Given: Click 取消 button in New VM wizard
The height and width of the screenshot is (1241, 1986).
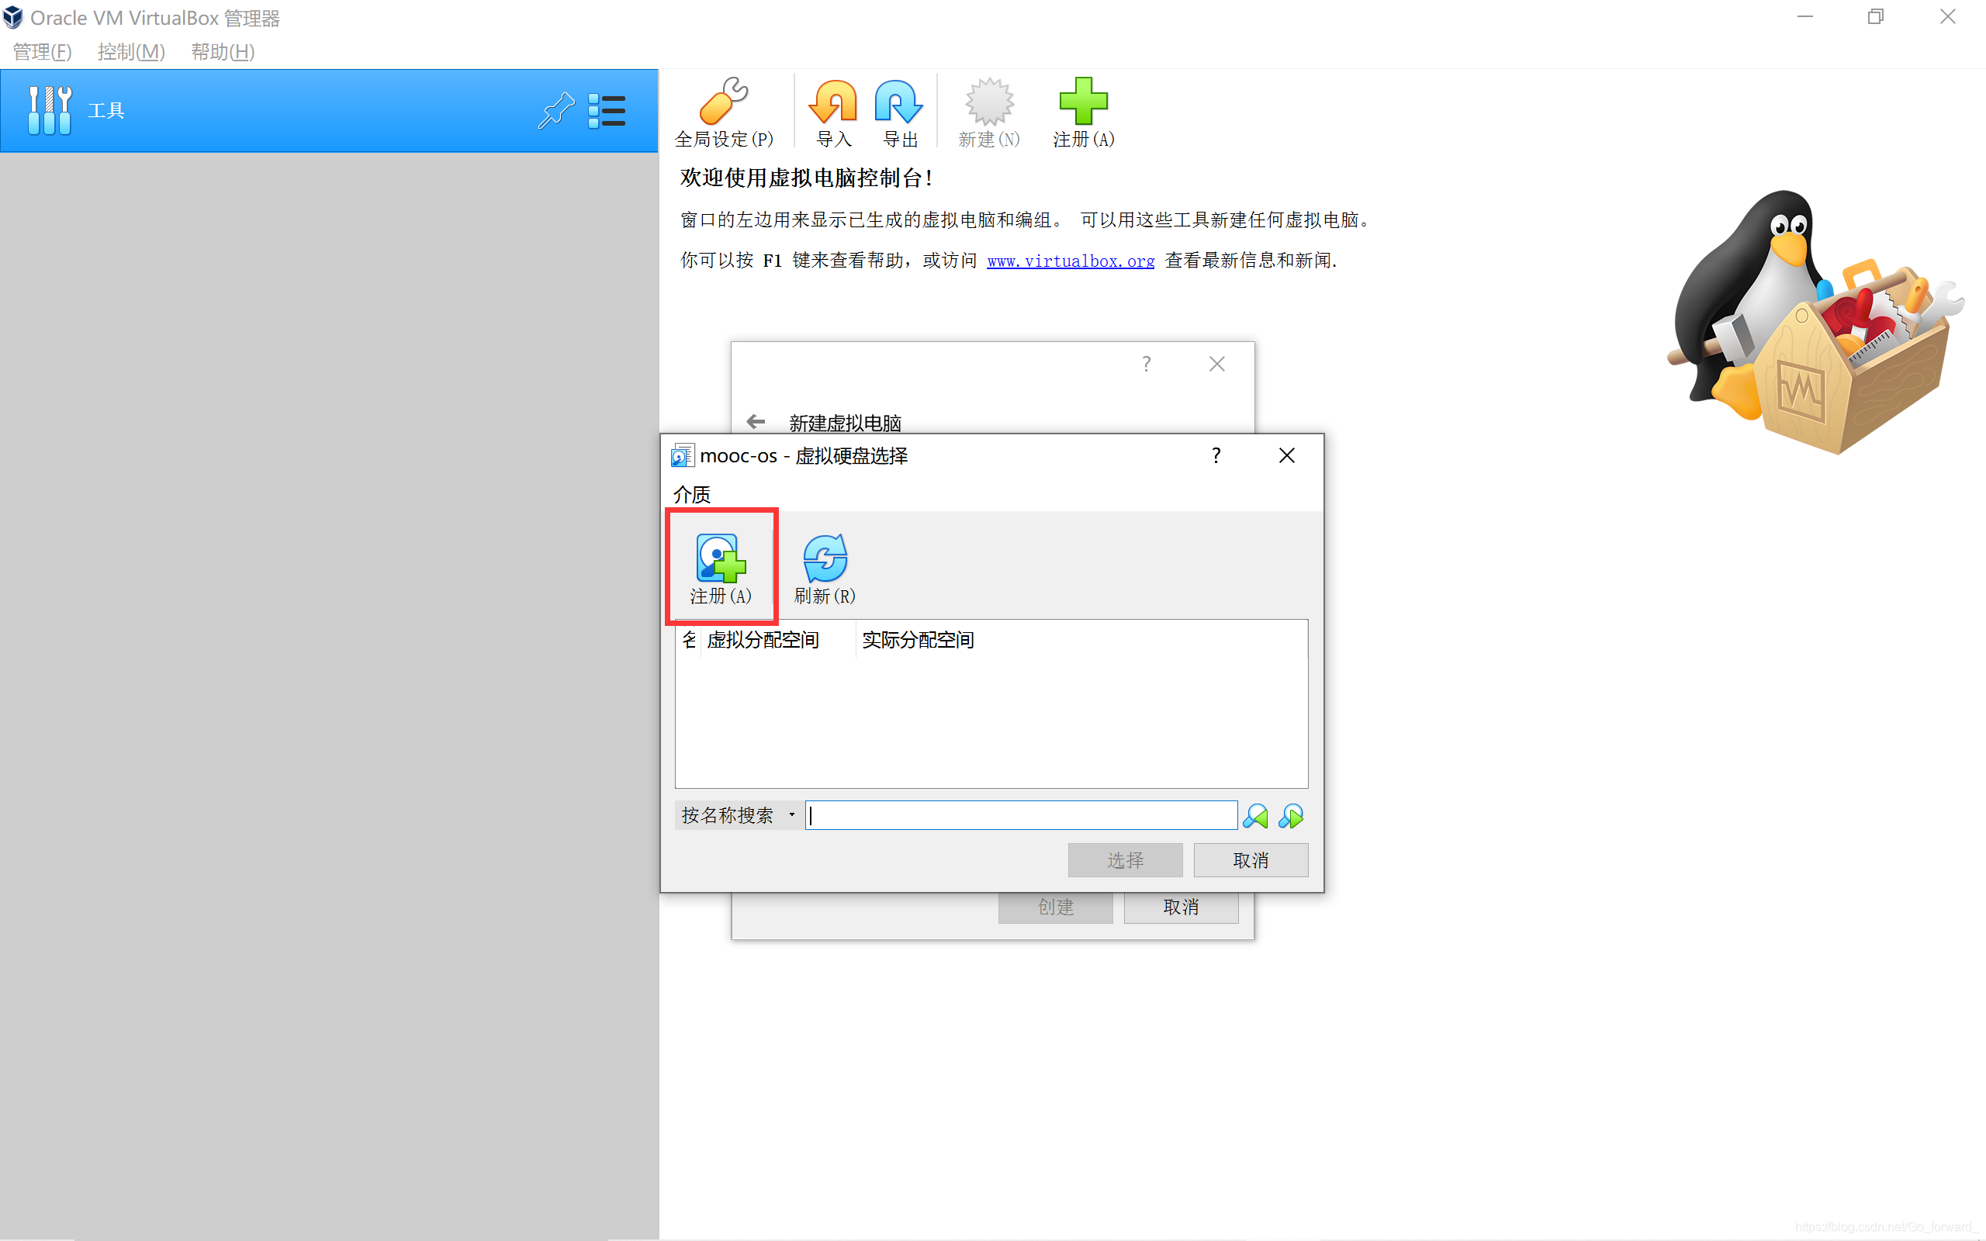Looking at the screenshot, I should [x=1181, y=907].
